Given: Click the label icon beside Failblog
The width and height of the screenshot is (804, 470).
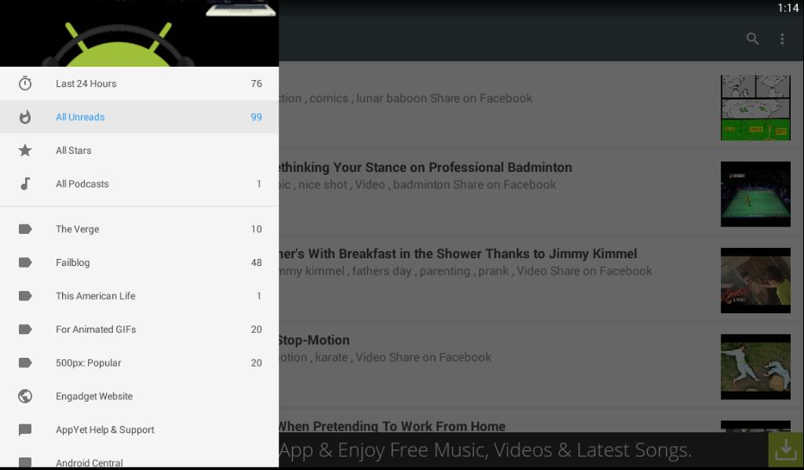Looking at the screenshot, I should pyautogui.click(x=26, y=262).
